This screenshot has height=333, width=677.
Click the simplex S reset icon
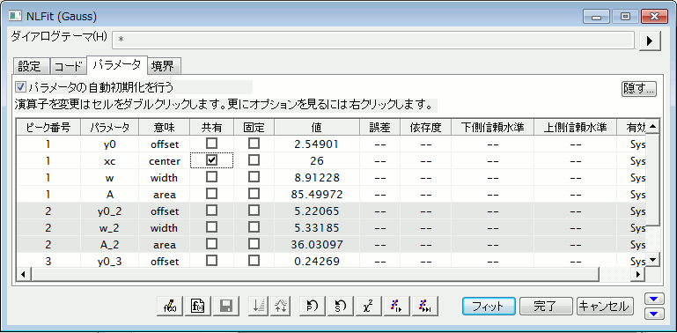340,307
